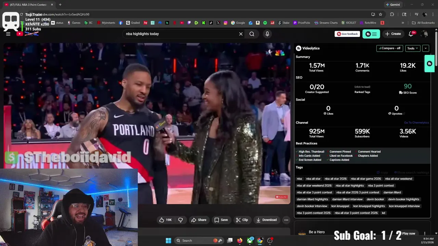The width and height of the screenshot is (438, 246).
Task: Click the magnifier search button
Action: pyautogui.click(x=252, y=34)
